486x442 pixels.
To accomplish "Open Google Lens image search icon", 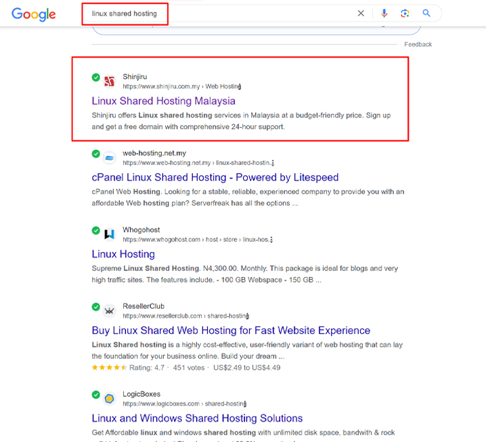I will [405, 14].
